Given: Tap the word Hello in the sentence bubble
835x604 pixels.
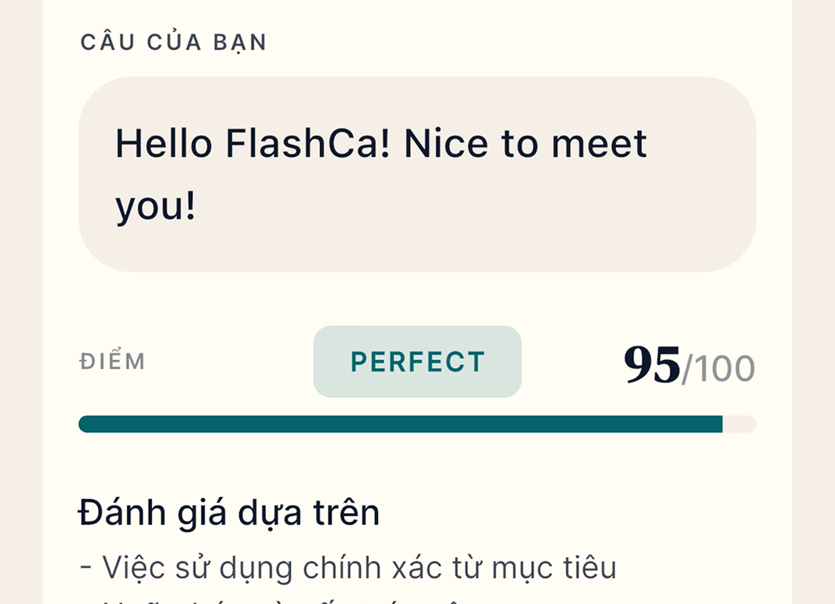Looking at the screenshot, I should pos(164,144).
